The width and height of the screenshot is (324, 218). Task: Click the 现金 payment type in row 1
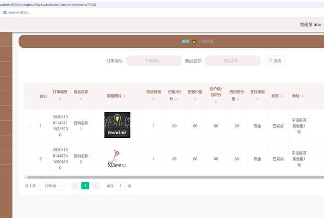257,126
